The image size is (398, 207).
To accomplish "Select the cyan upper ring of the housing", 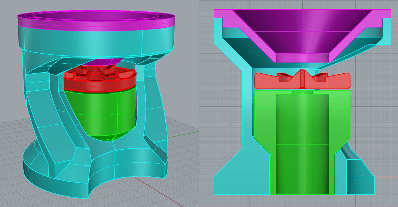I will (96, 41).
